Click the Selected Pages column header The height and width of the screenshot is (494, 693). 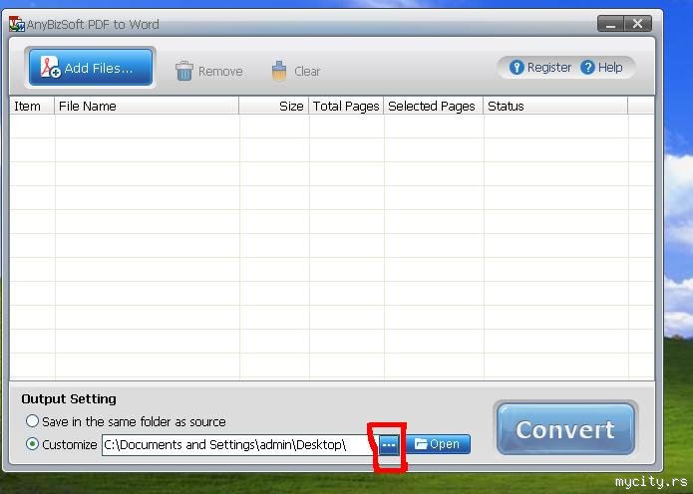click(433, 106)
